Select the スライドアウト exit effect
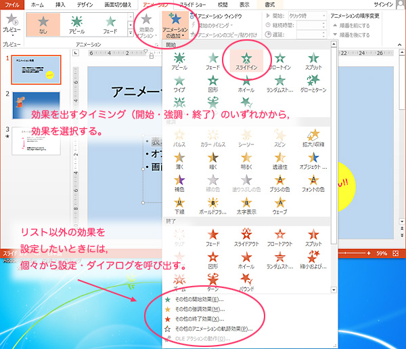This screenshot has height=349, width=406. pyautogui.click(x=246, y=237)
